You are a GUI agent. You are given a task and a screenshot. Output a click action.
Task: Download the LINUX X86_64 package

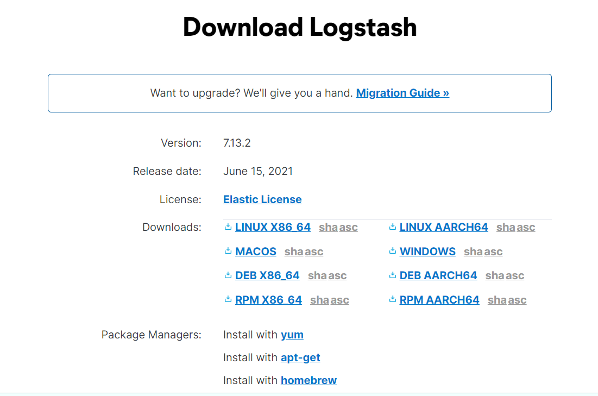(273, 228)
